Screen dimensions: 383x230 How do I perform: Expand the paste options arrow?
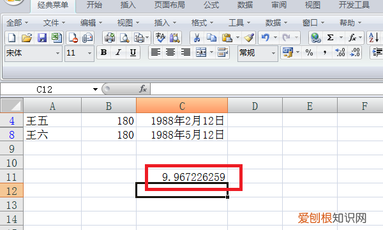(x=237, y=38)
